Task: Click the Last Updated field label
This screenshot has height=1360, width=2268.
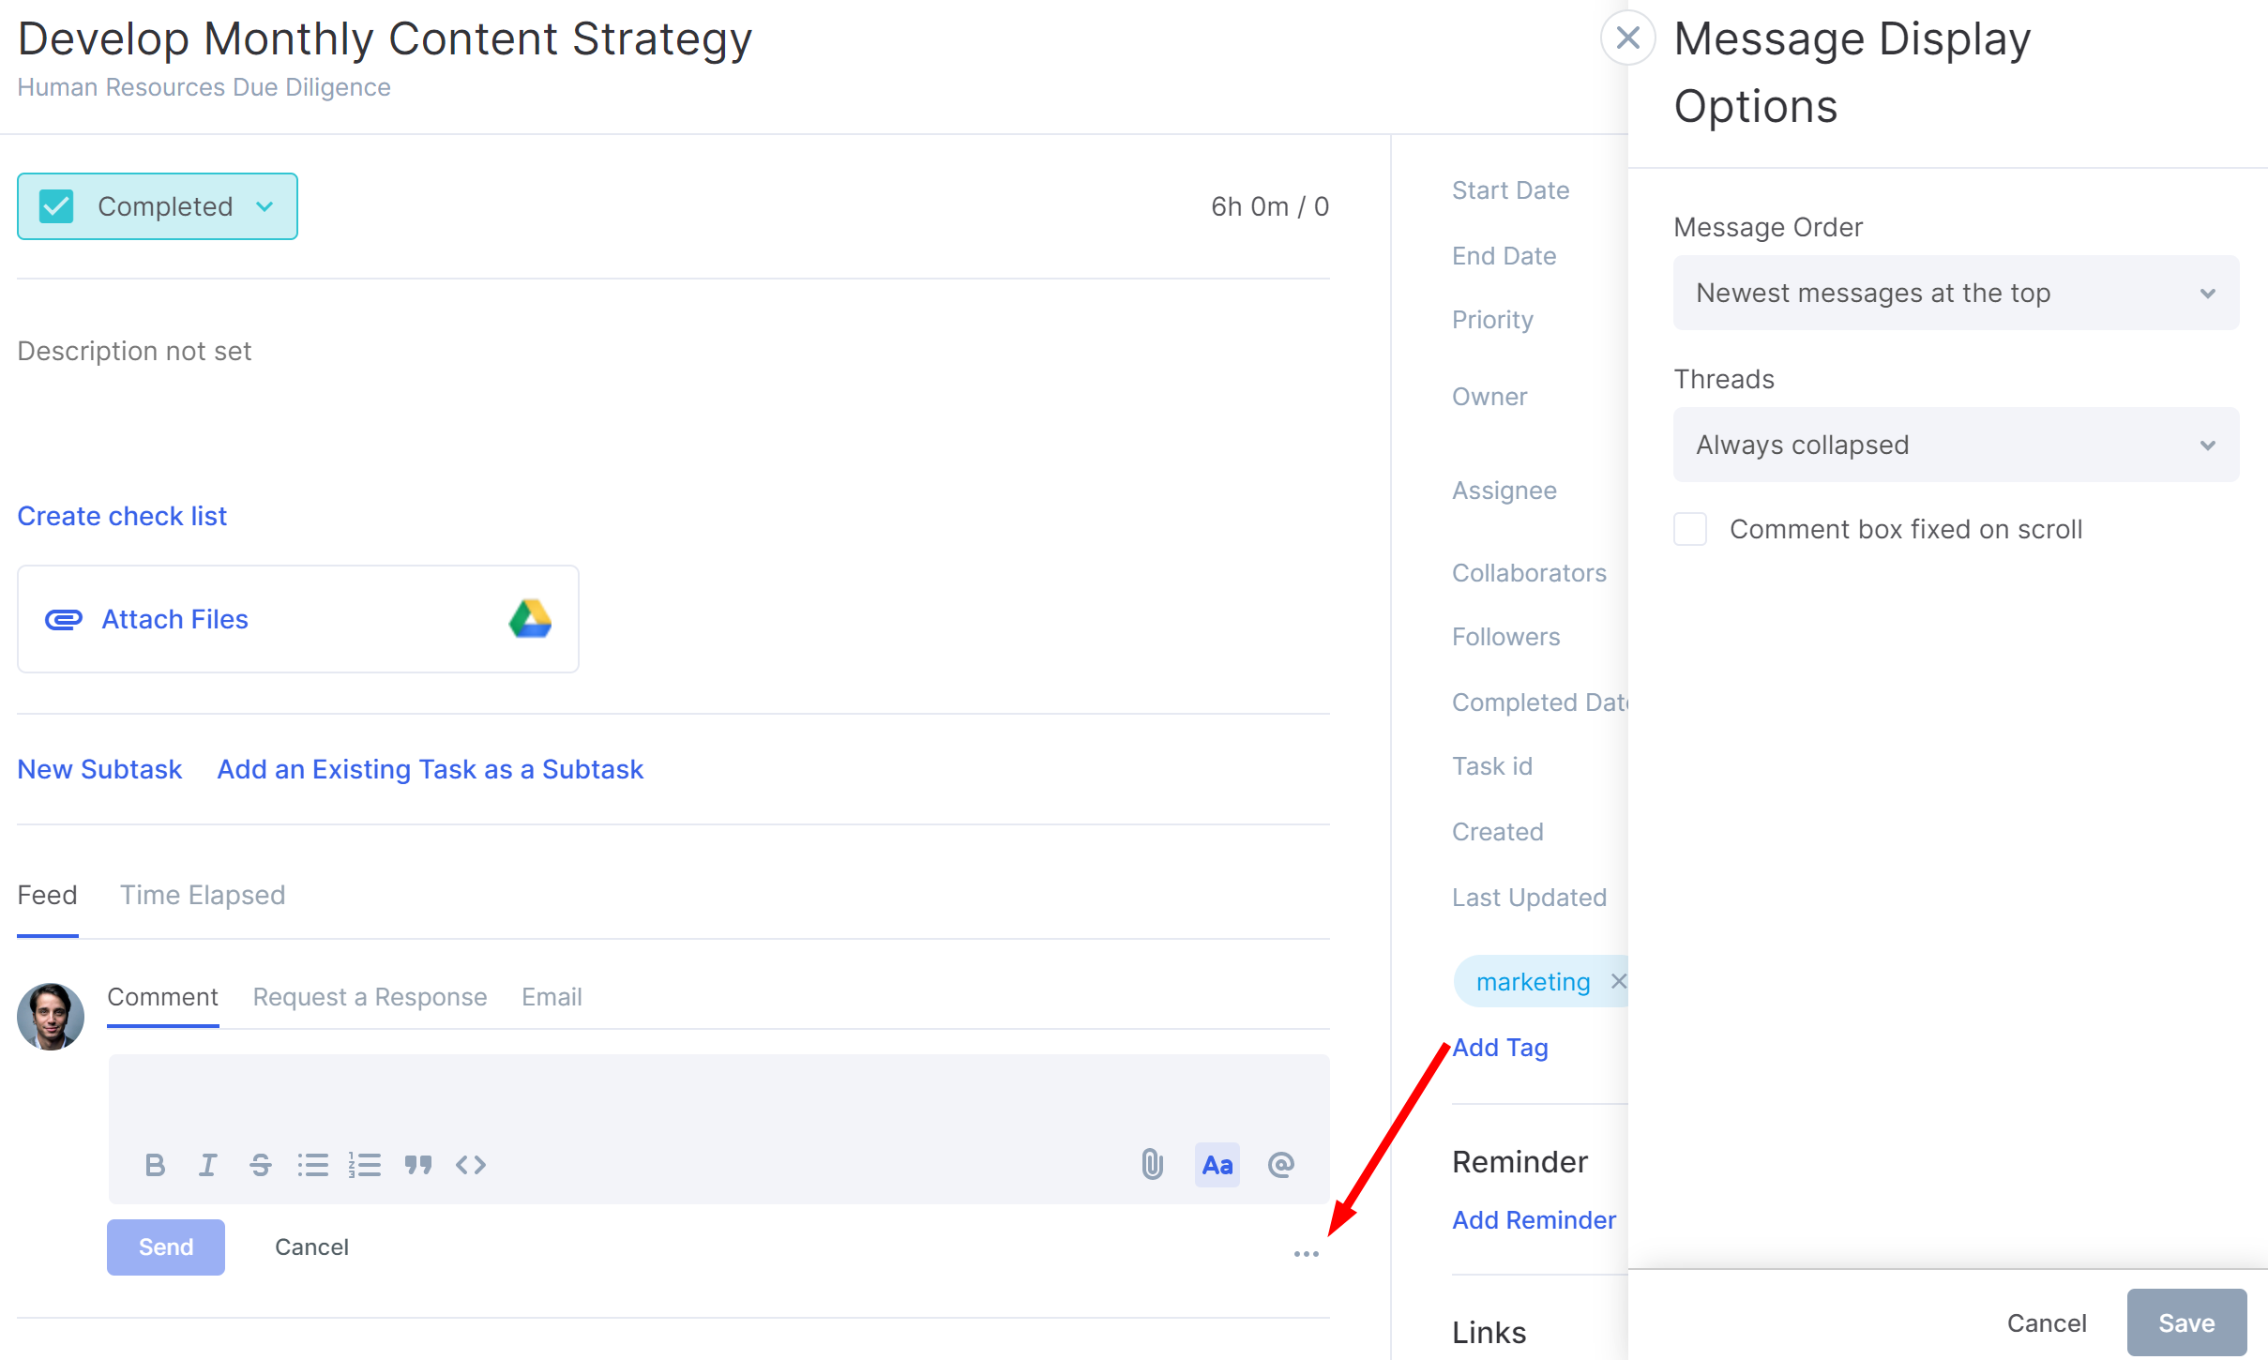Action: click(1529, 898)
